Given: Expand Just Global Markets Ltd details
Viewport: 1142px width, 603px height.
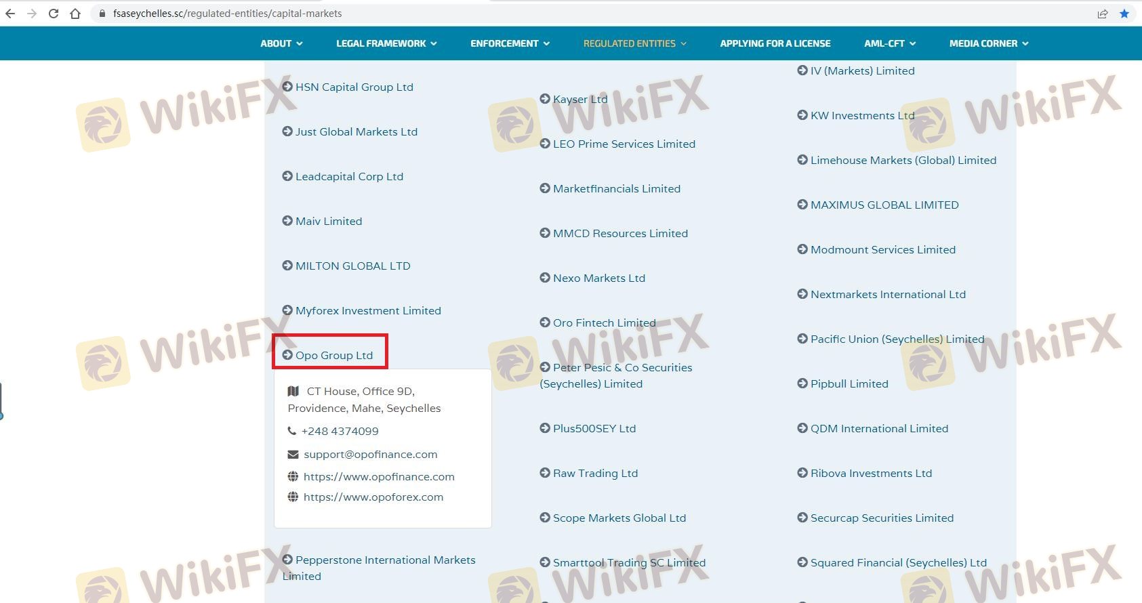Looking at the screenshot, I should pos(350,131).
